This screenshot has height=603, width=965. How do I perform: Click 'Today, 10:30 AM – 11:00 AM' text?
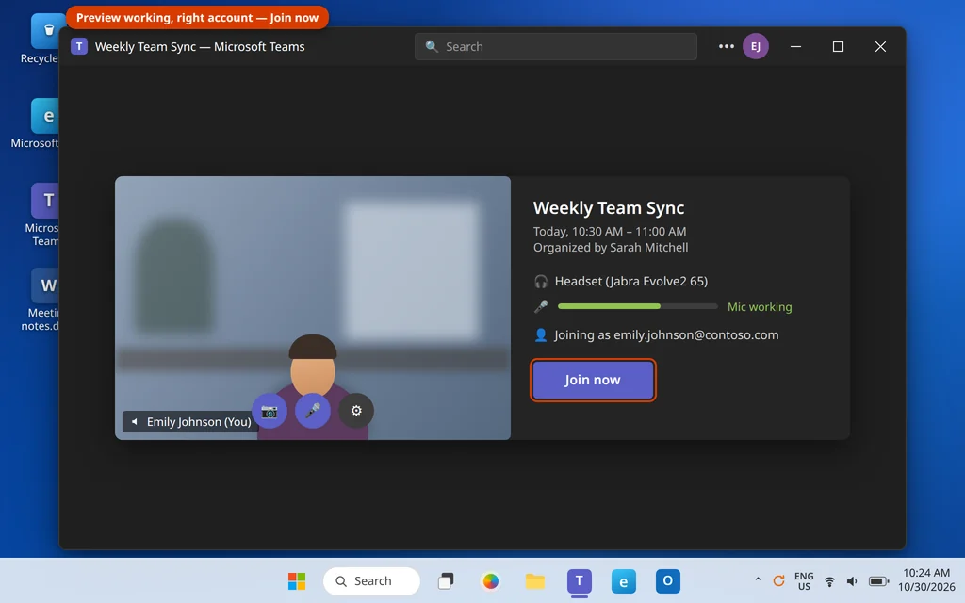click(610, 232)
